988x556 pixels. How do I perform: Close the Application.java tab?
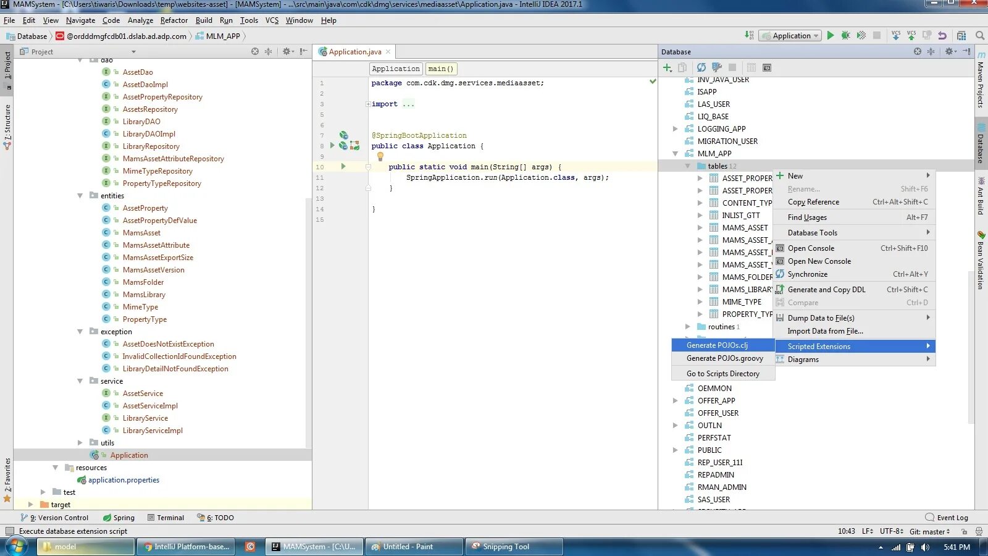[388, 52]
